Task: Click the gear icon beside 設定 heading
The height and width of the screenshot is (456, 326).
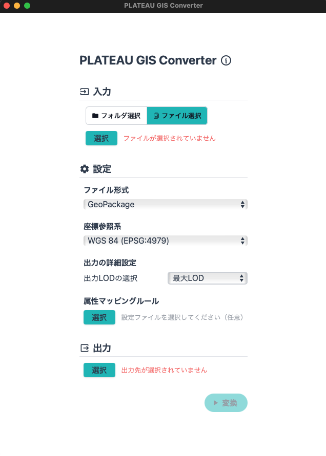Action: click(x=84, y=169)
